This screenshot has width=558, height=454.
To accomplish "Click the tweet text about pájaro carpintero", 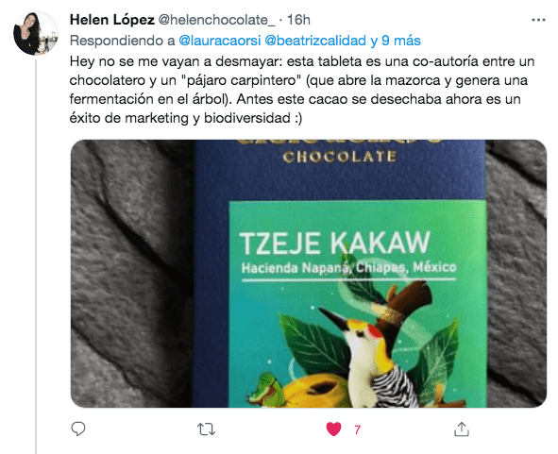I will (x=302, y=90).
